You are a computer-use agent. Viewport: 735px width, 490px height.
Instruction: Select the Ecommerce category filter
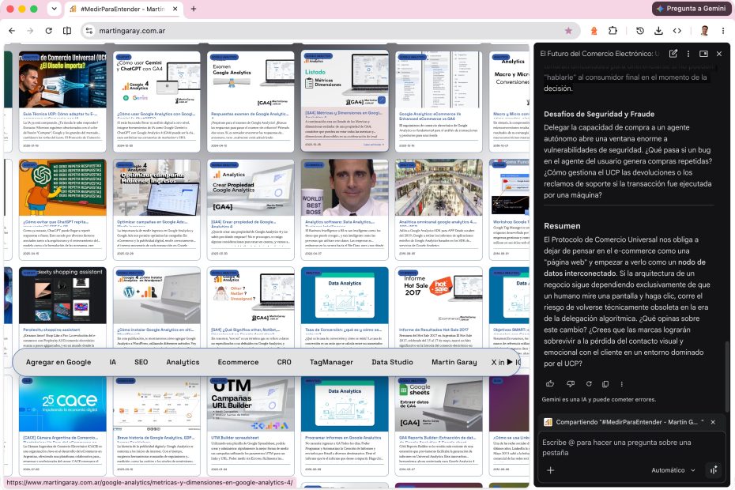coord(238,362)
